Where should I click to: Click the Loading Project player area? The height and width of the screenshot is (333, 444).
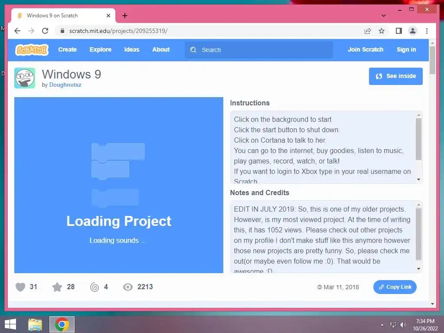tap(119, 185)
